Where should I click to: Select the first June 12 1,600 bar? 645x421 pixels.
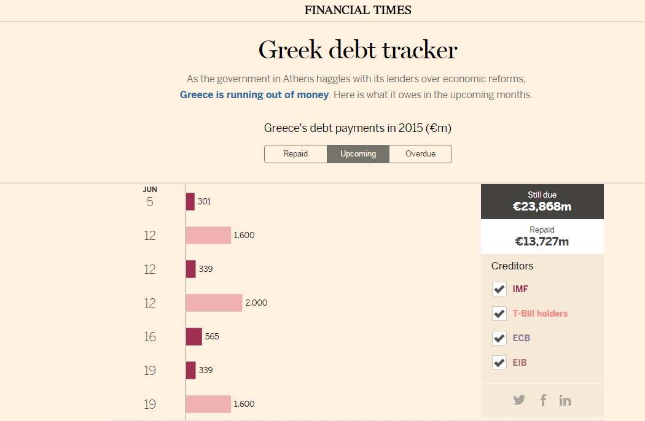point(208,235)
